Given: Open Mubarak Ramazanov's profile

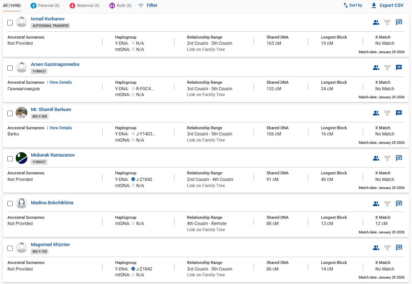Looking at the screenshot, I should pyautogui.click(x=53, y=155).
